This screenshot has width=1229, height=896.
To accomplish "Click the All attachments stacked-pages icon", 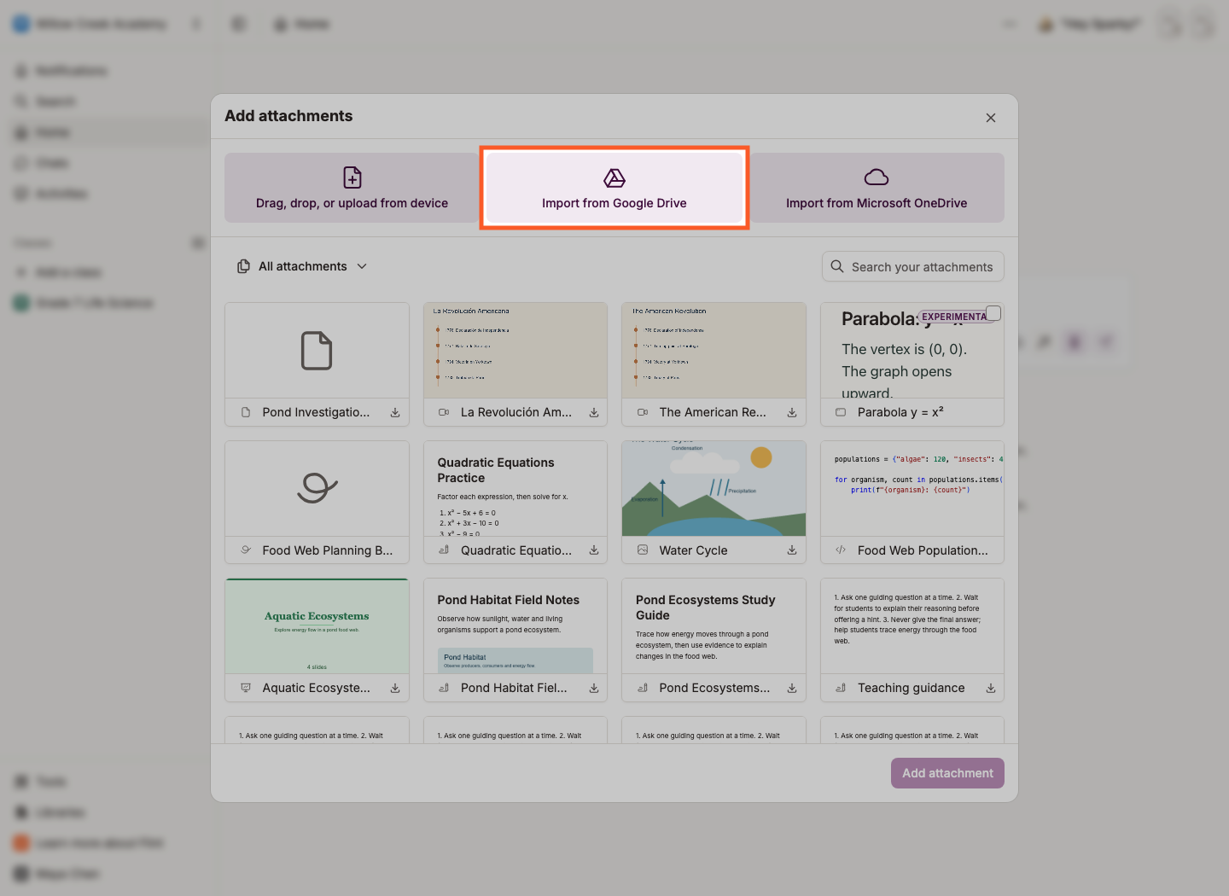I will pos(243,266).
